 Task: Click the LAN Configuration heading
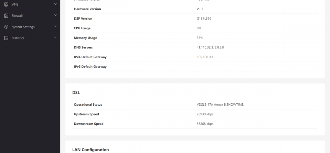(x=90, y=150)
